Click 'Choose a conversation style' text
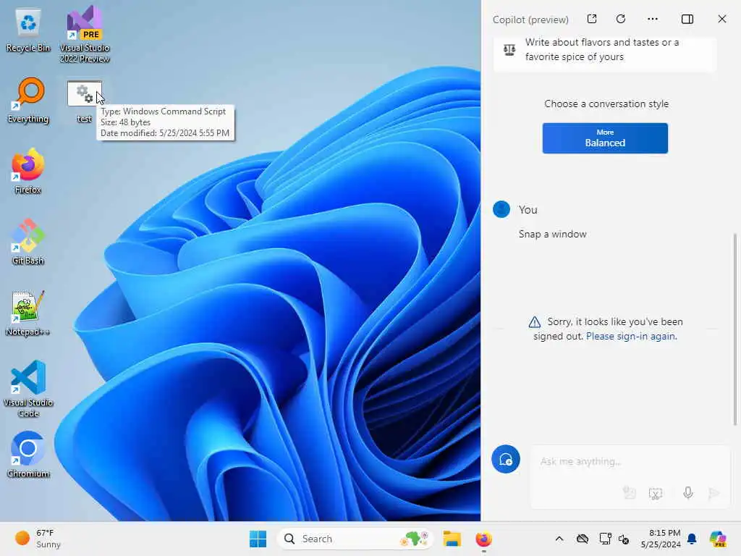Image resolution: width=741 pixels, height=556 pixels. (x=606, y=104)
